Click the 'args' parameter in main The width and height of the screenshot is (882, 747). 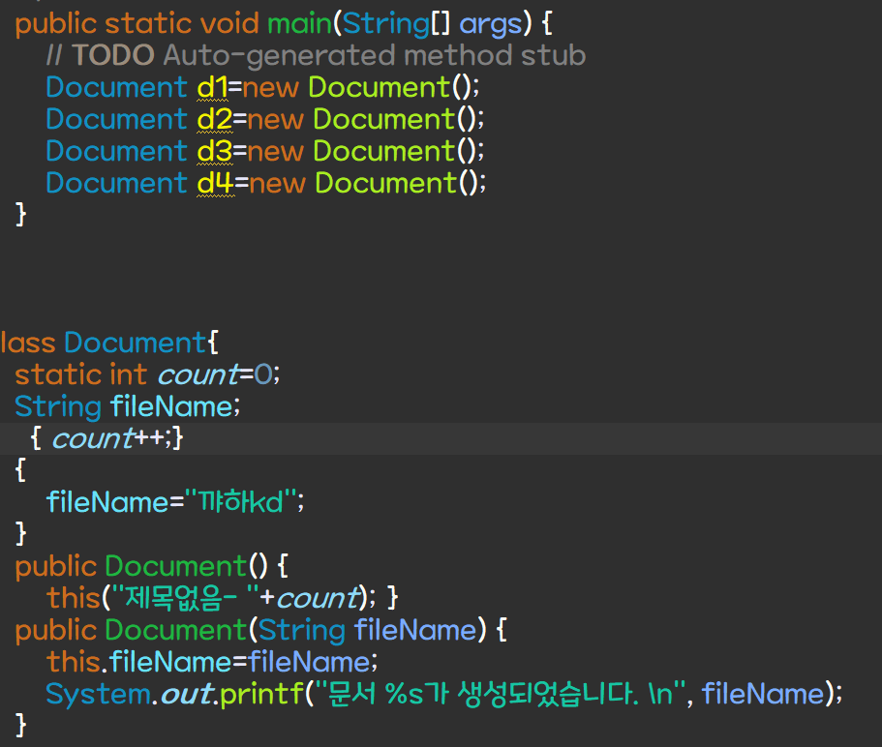[x=491, y=25]
